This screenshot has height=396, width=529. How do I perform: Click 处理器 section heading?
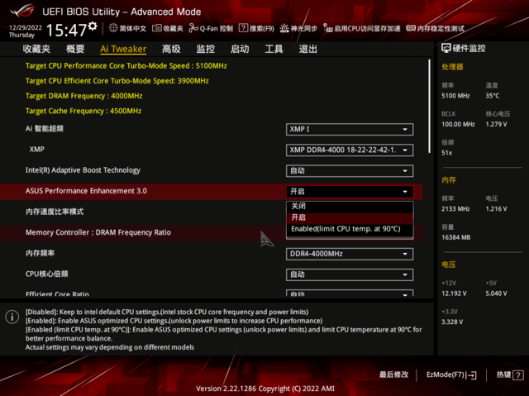pyautogui.click(x=452, y=67)
